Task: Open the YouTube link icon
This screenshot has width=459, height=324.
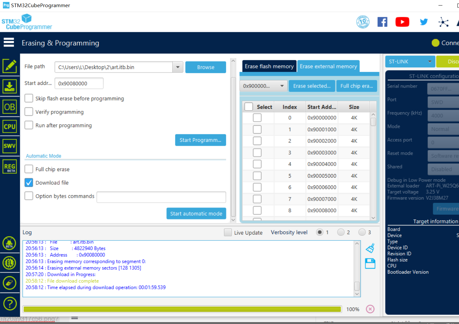Action: (402, 22)
